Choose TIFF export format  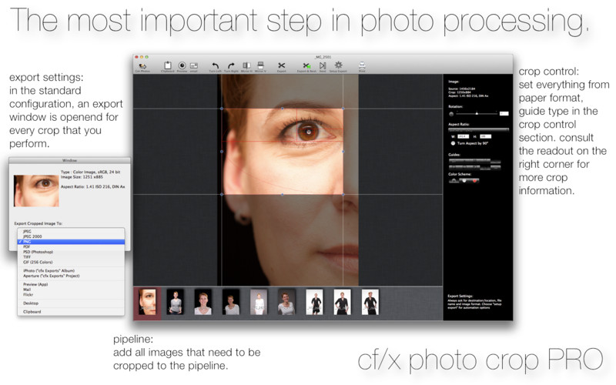pos(71,257)
